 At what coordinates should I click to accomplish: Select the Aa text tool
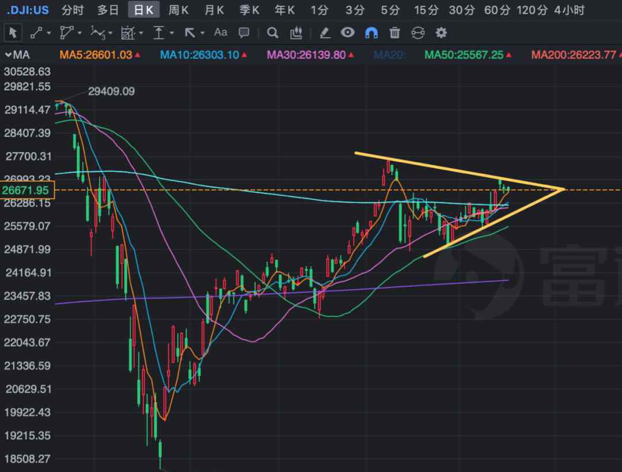(x=221, y=32)
